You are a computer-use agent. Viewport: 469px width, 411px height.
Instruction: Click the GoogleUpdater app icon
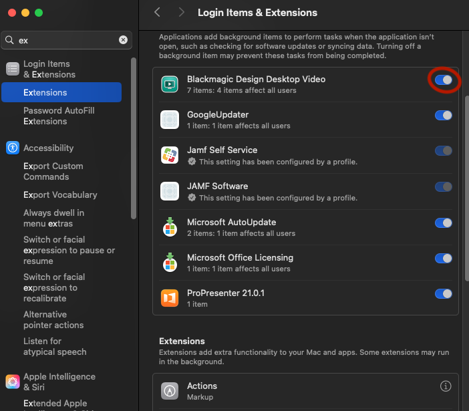coord(170,120)
